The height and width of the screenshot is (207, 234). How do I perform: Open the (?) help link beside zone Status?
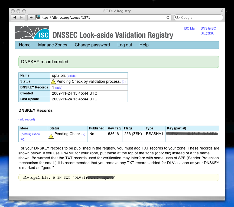click(124, 82)
